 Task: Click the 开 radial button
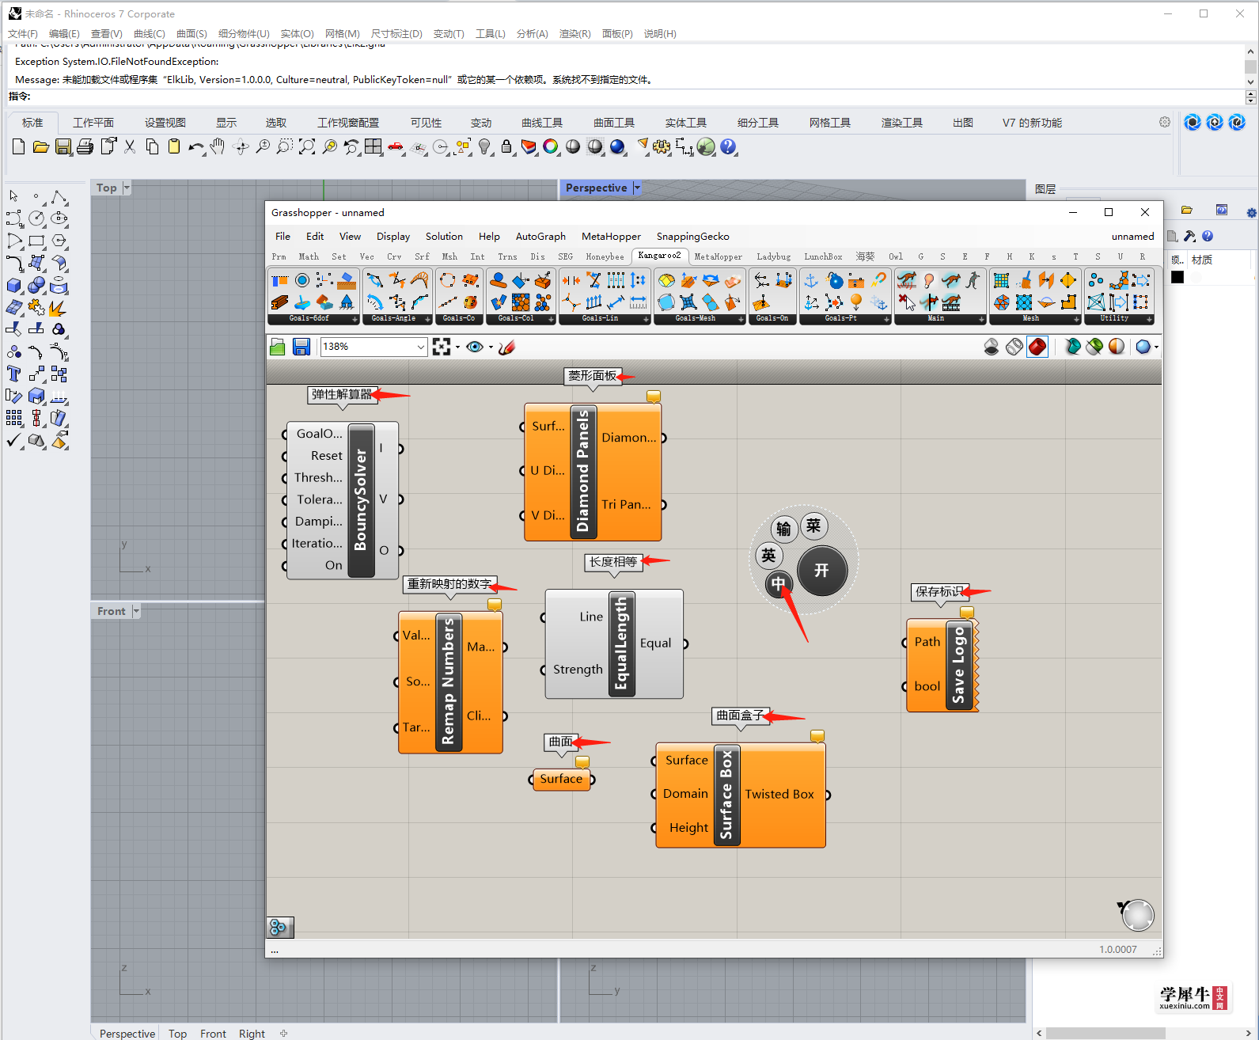point(822,571)
